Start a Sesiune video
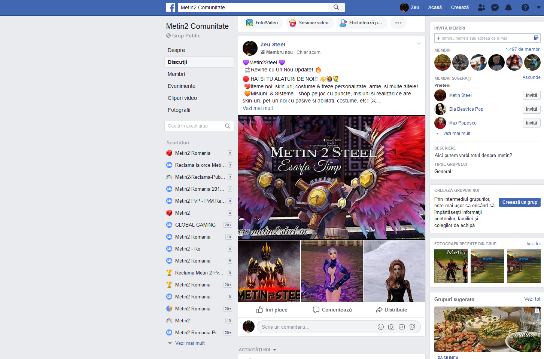This screenshot has width=544, height=359. click(310, 23)
